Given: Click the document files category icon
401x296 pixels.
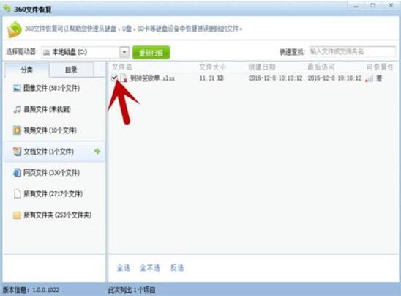Looking at the screenshot, I should pos(17,152).
